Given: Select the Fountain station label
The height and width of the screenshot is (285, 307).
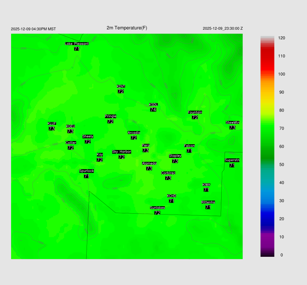Looking at the screenshot, I should pyautogui.click(x=195, y=112).
